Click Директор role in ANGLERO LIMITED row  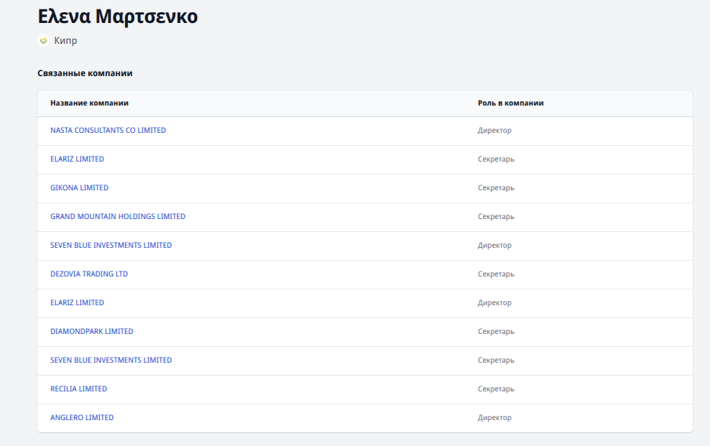point(494,418)
